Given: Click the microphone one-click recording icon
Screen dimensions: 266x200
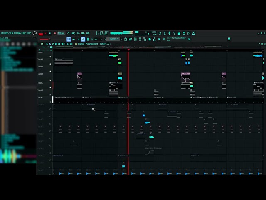Looking at the screenshot, I should coord(169,33).
